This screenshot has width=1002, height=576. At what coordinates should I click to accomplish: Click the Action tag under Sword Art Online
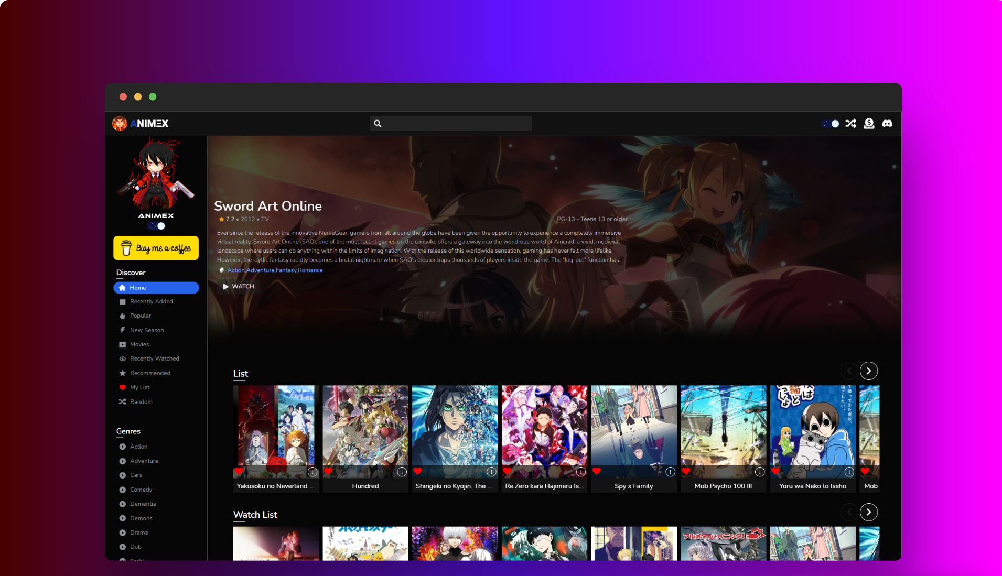tap(236, 270)
